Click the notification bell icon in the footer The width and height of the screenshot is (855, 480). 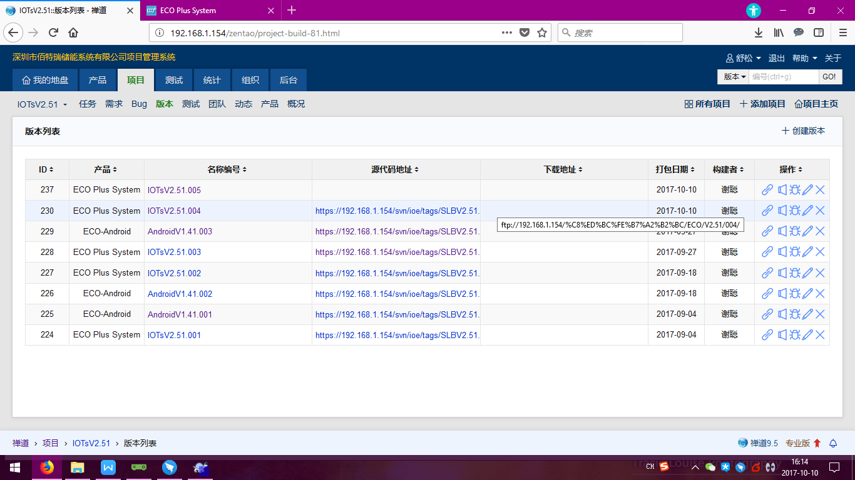(x=833, y=443)
